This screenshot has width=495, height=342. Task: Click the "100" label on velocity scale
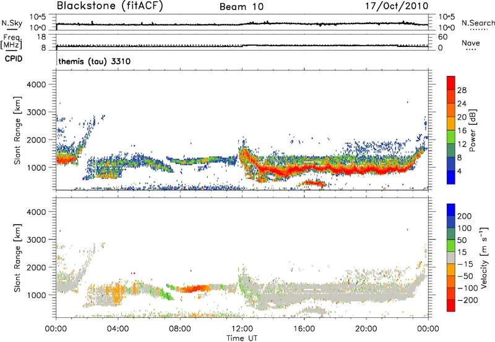(465, 228)
